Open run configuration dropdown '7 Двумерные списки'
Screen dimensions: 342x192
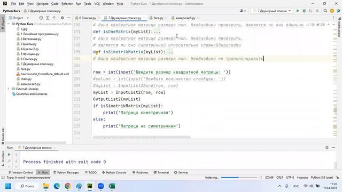pos(272,11)
